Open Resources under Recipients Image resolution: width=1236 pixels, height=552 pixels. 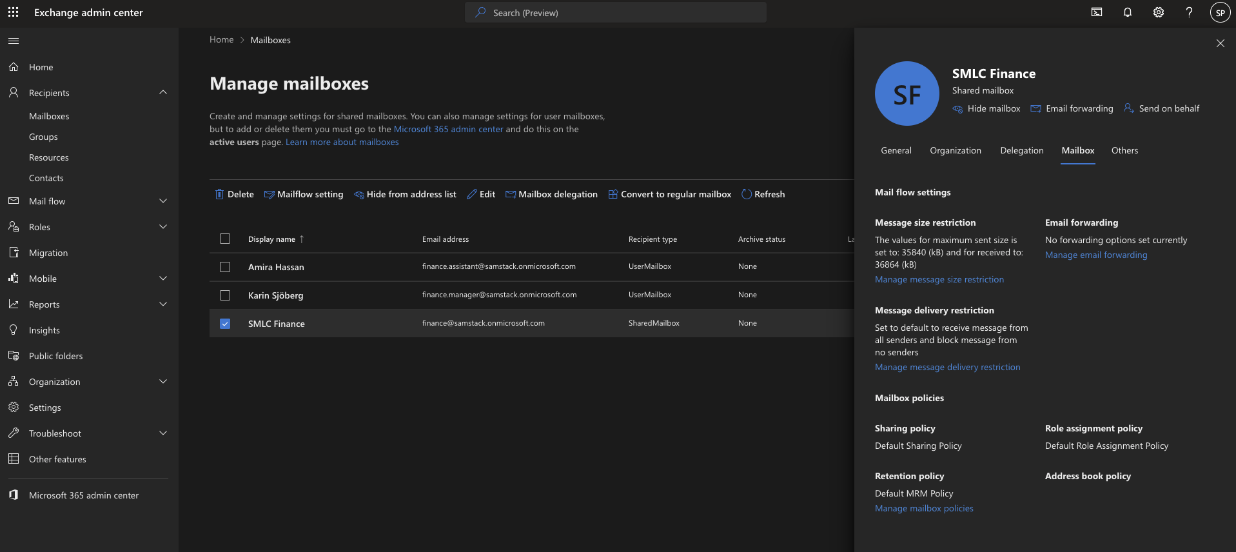click(x=49, y=157)
